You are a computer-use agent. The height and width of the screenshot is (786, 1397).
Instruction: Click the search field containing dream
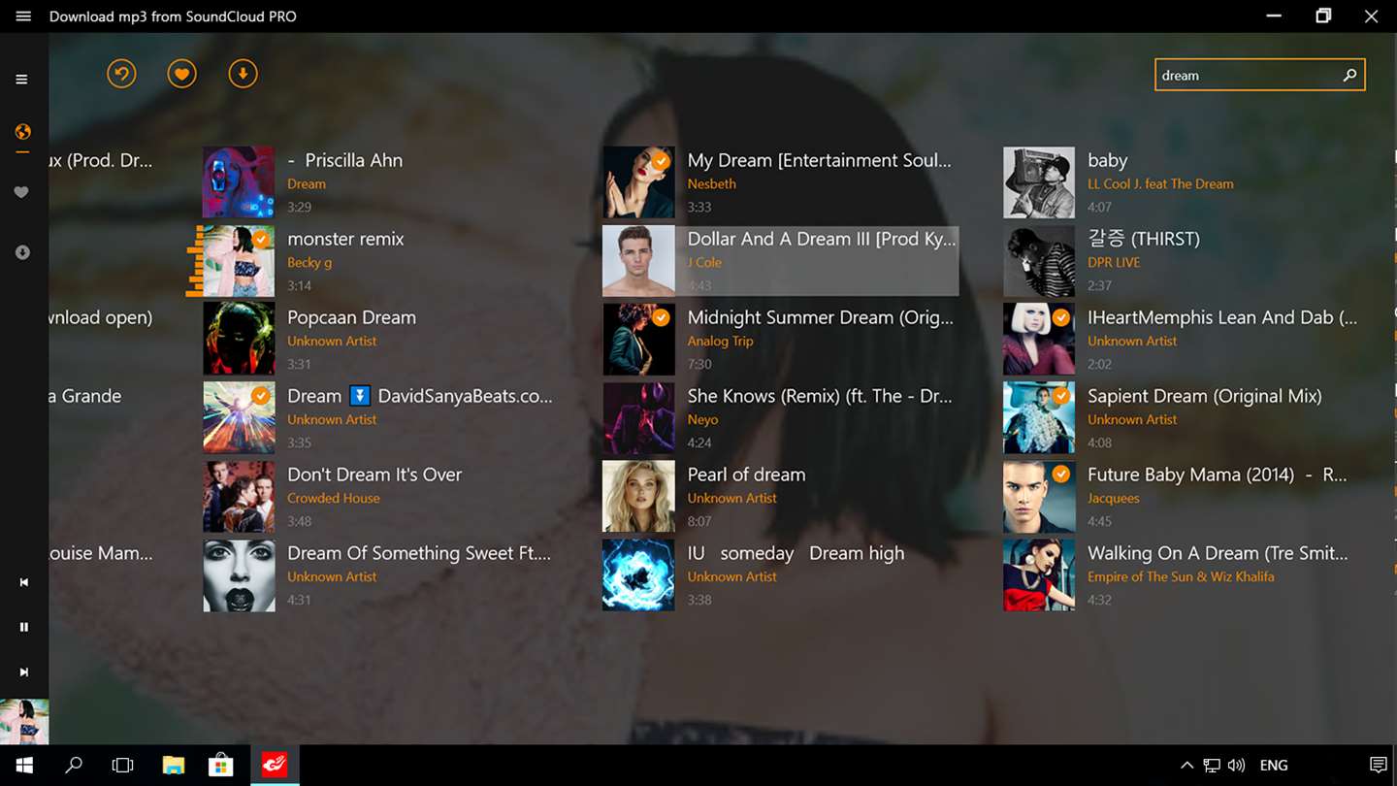tap(1259, 75)
